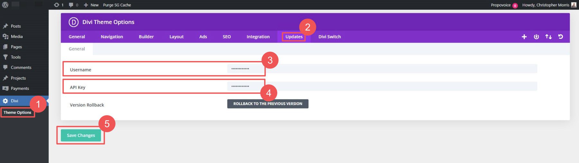The width and height of the screenshot is (579, 163).
Task: Click the user avatar thumbnail
Action: pyautogui.click(x=574, y=5)
